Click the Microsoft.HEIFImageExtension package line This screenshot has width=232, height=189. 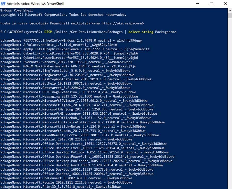click(x=68, y=92)
